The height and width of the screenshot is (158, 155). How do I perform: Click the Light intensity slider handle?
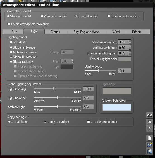point(54,89)
